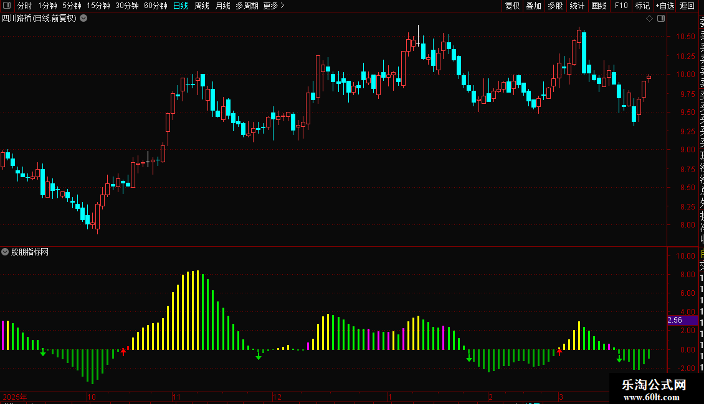This screenshot has width=704, height=404.
Task: Click month 2 marker on time axis
Action: point(491,397)
